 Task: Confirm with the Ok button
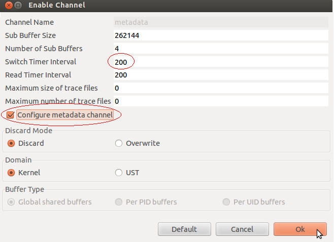click(300, 229)
